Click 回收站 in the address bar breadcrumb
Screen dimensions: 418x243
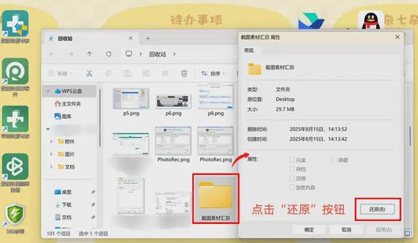point(158,54)
